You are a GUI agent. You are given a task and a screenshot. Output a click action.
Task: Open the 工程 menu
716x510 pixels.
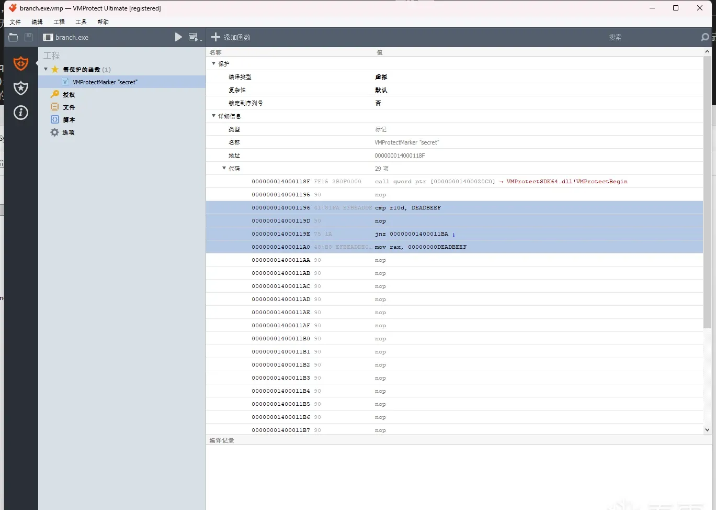pos(59,22)
